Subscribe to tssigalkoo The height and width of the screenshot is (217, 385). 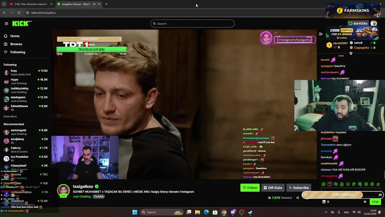299,188
